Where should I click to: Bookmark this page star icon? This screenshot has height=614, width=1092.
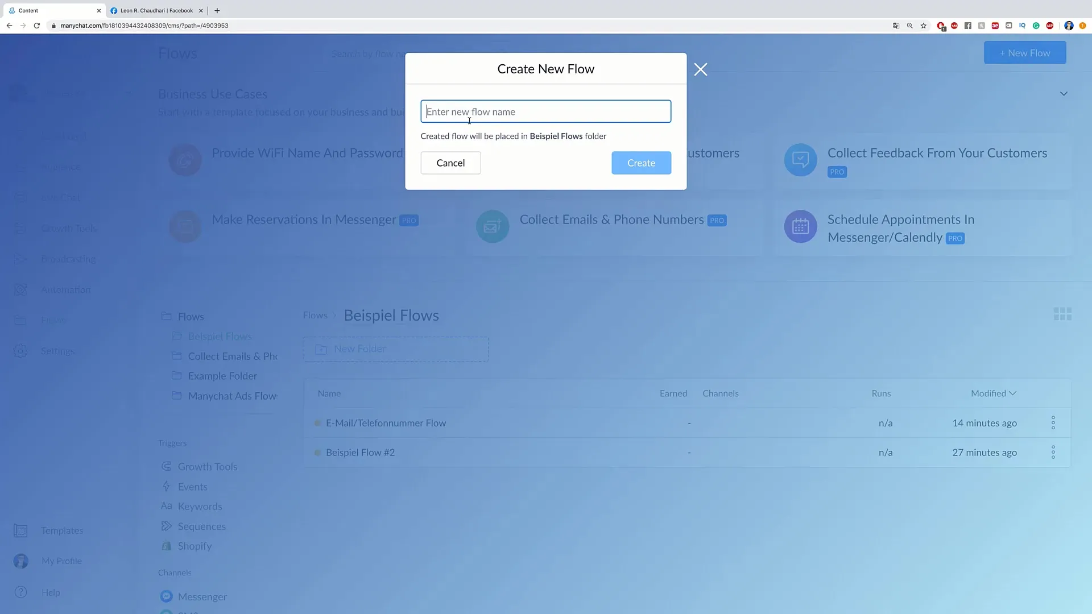924,26
